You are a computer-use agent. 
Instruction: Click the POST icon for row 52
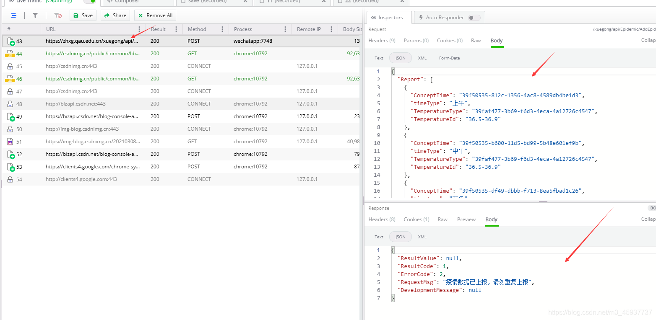click(10, 154)
